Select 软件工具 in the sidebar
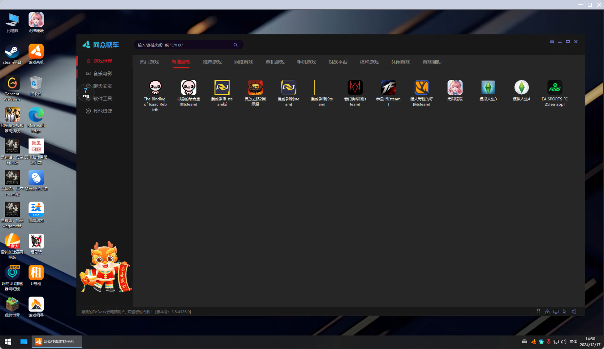Image resolution: width=604 pixels, height=349 pixels. 103,98
